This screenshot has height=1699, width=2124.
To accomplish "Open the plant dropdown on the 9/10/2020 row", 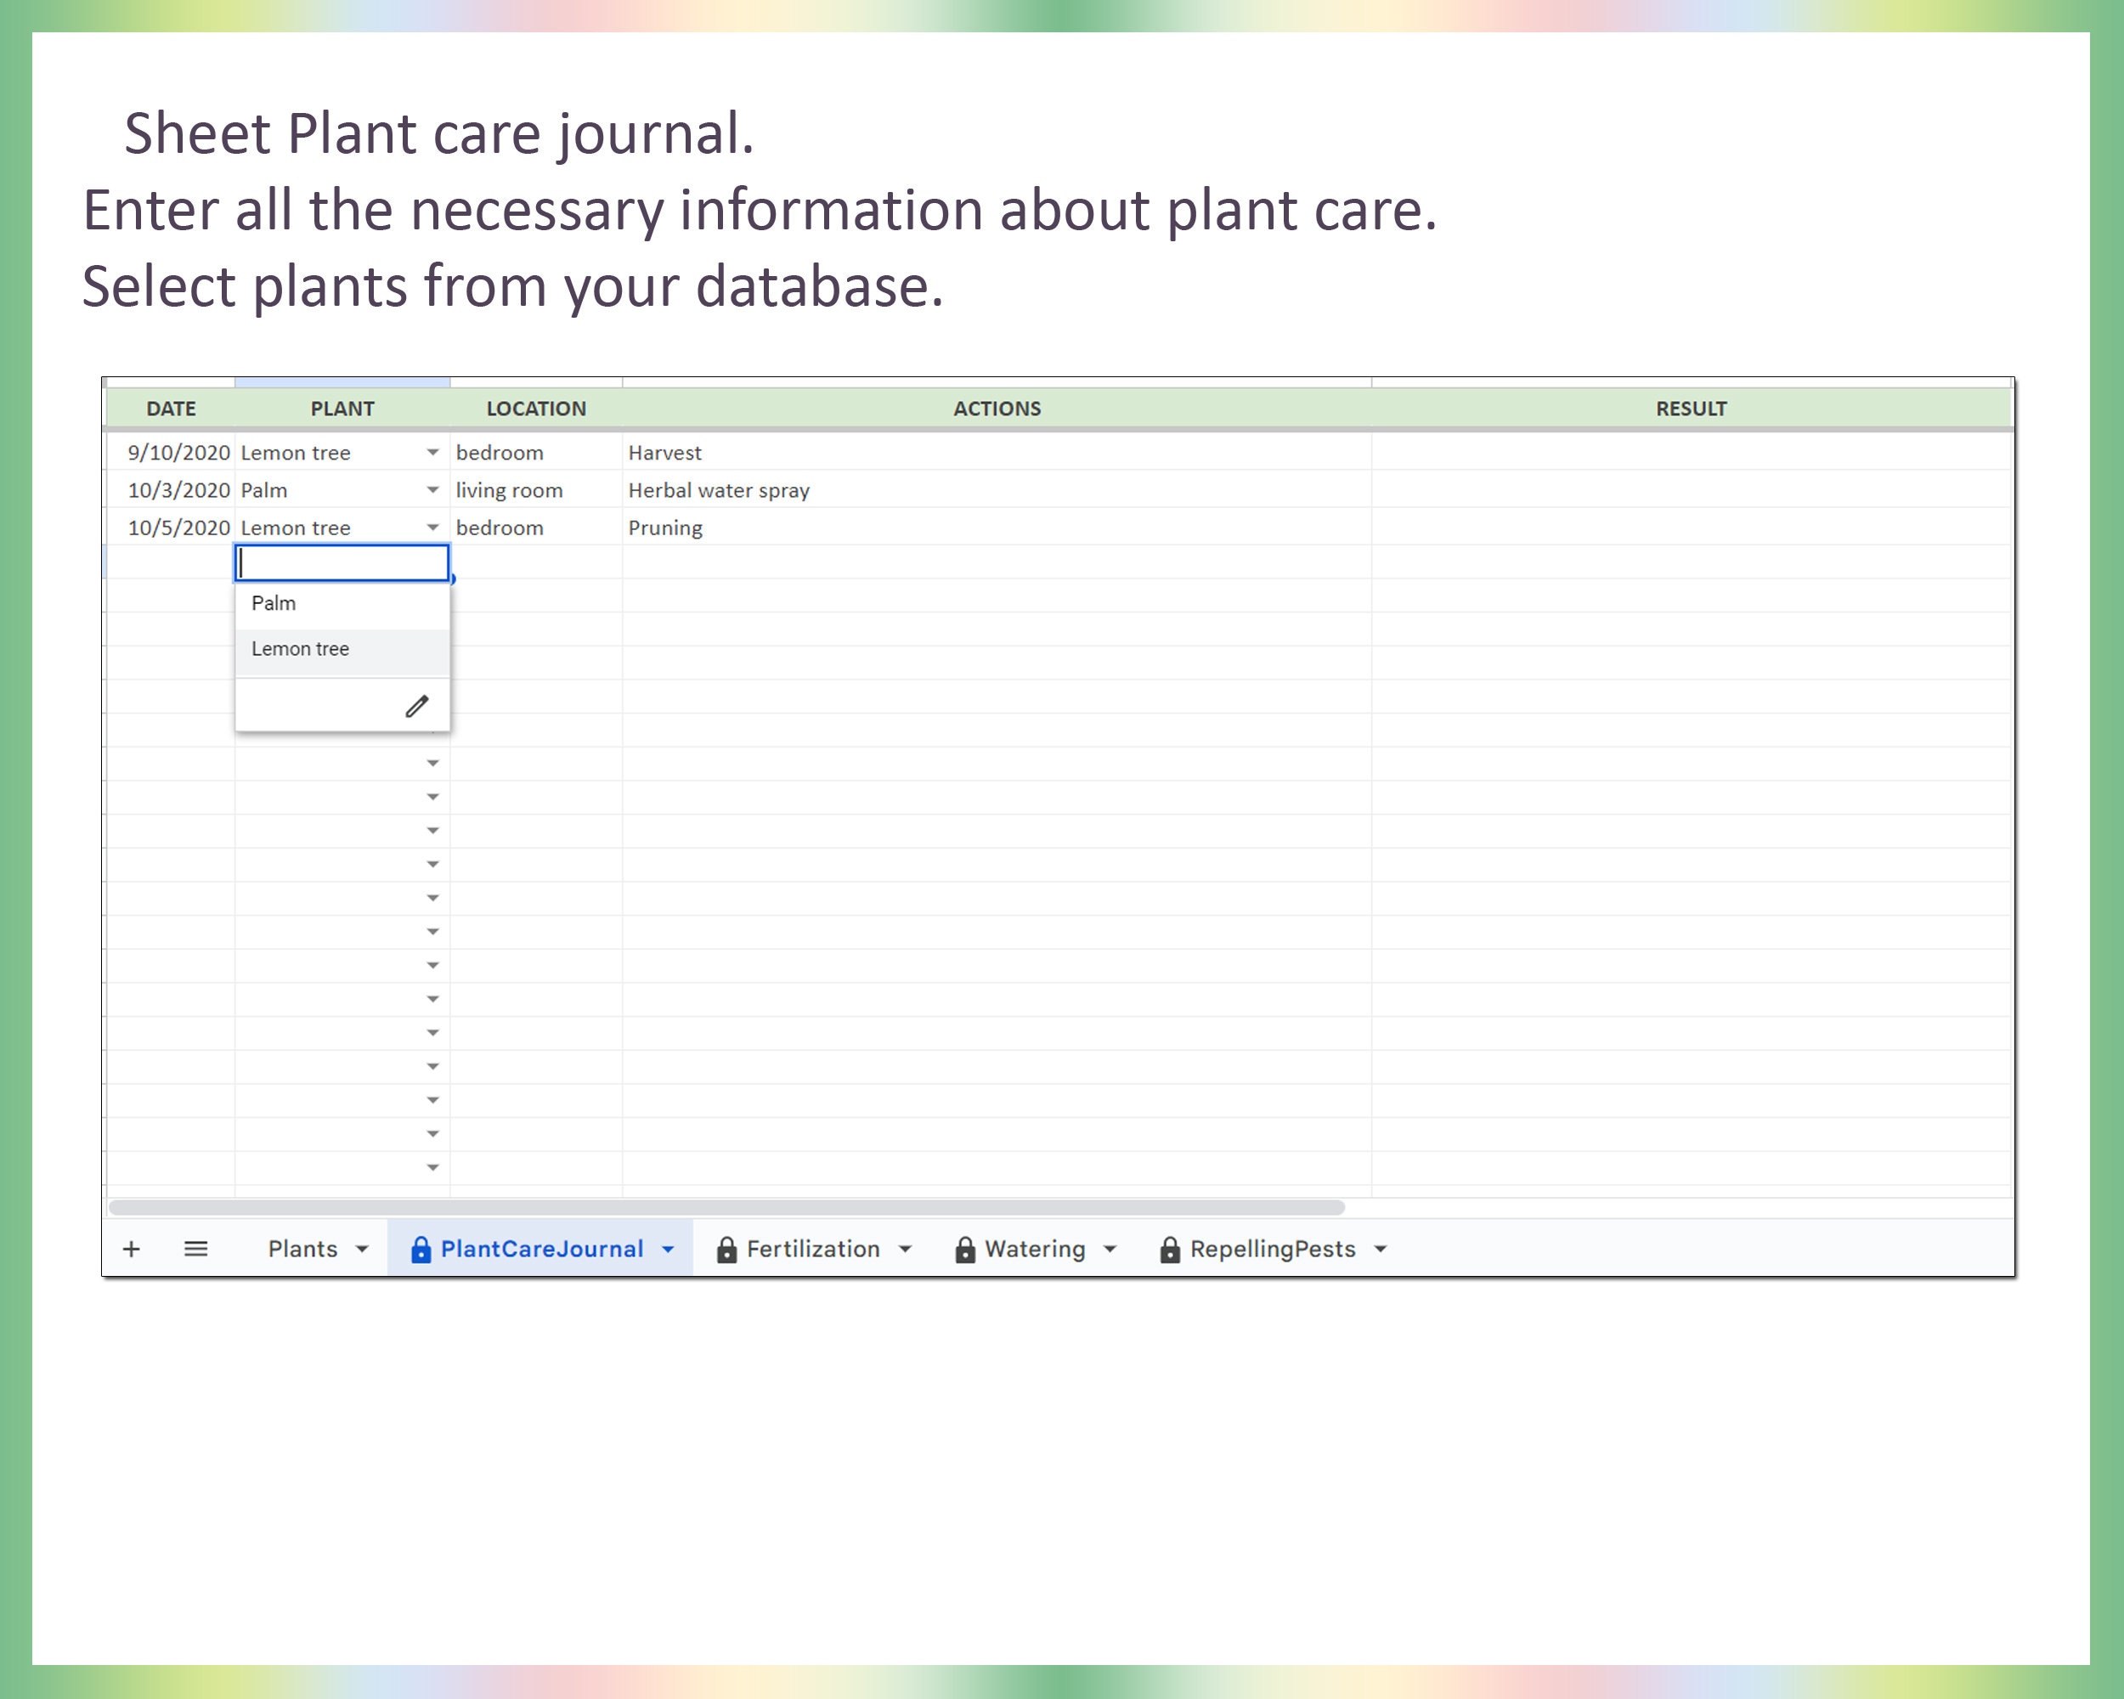I will [x=433, y=453].
